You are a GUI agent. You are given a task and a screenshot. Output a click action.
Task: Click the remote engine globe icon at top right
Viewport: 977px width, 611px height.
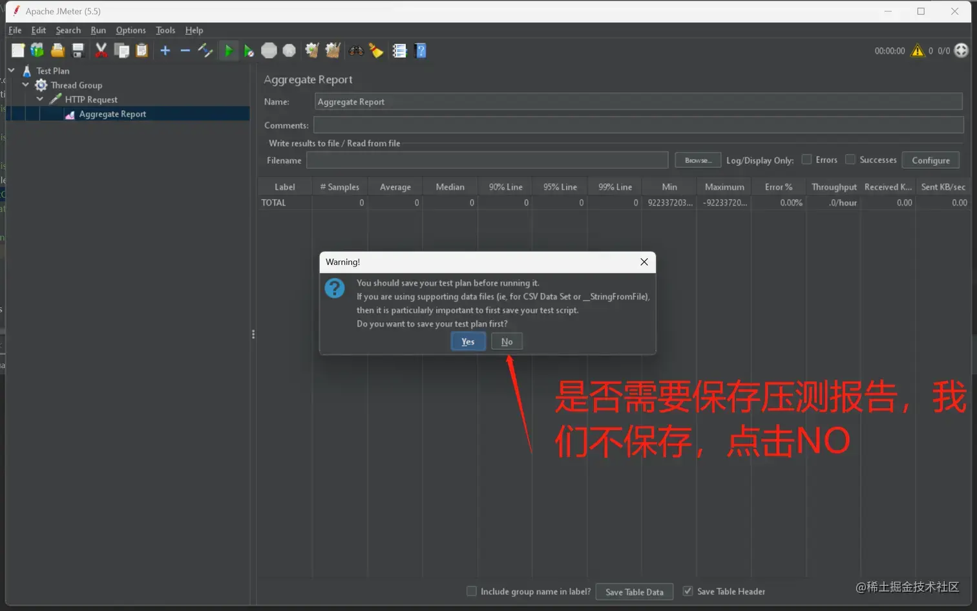(961, 50)
